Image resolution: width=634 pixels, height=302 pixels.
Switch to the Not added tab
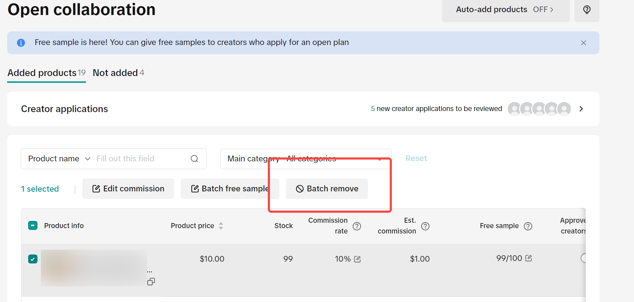click(118, 73)
